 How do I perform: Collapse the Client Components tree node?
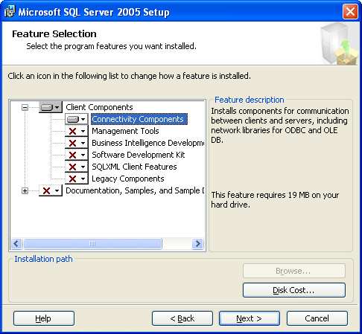pos(25,107)
